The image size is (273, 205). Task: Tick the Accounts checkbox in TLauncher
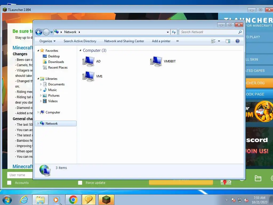[x=9, y=183]
